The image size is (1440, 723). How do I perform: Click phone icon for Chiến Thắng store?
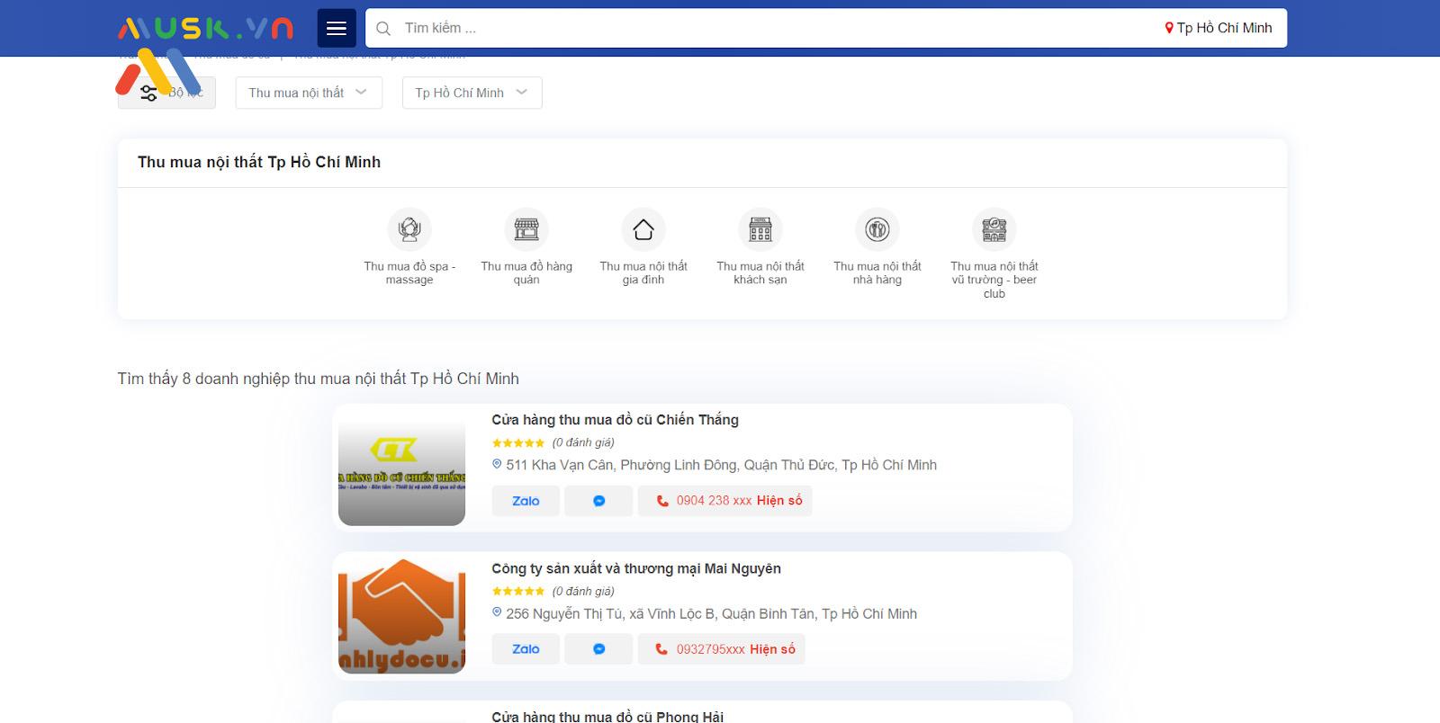pos(662,501)
